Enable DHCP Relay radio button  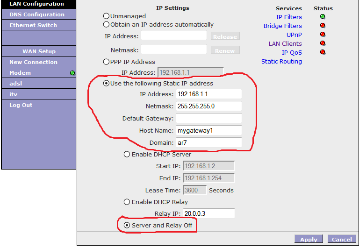pos(127,202)
